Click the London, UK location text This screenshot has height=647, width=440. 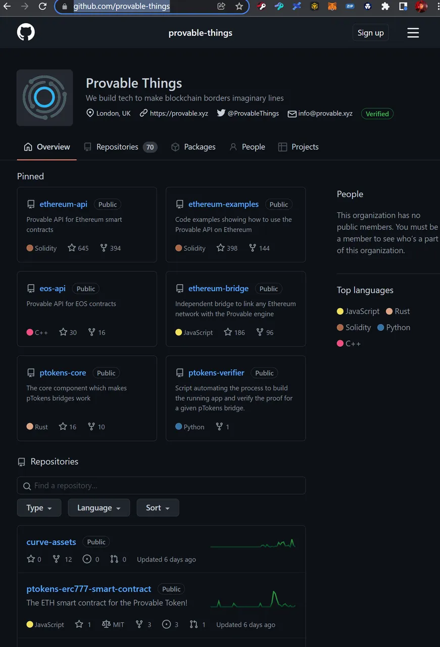click(114, 113)
